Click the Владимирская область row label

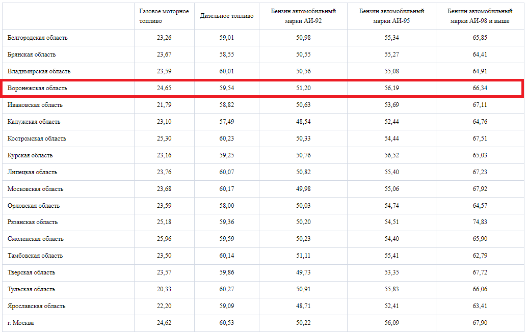pos(39,71)
